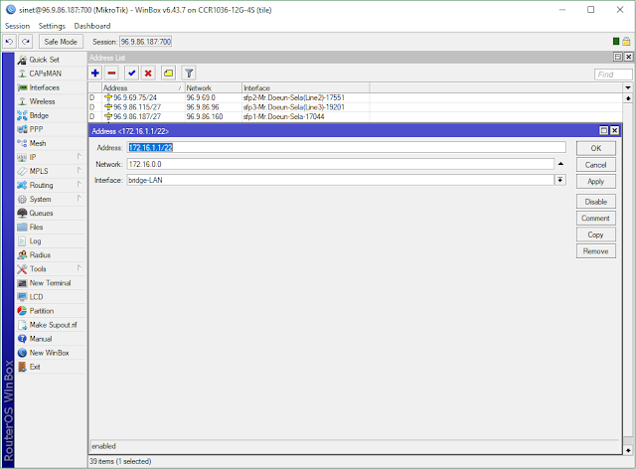Select the 96.9.86.187/27 address row

356,116
